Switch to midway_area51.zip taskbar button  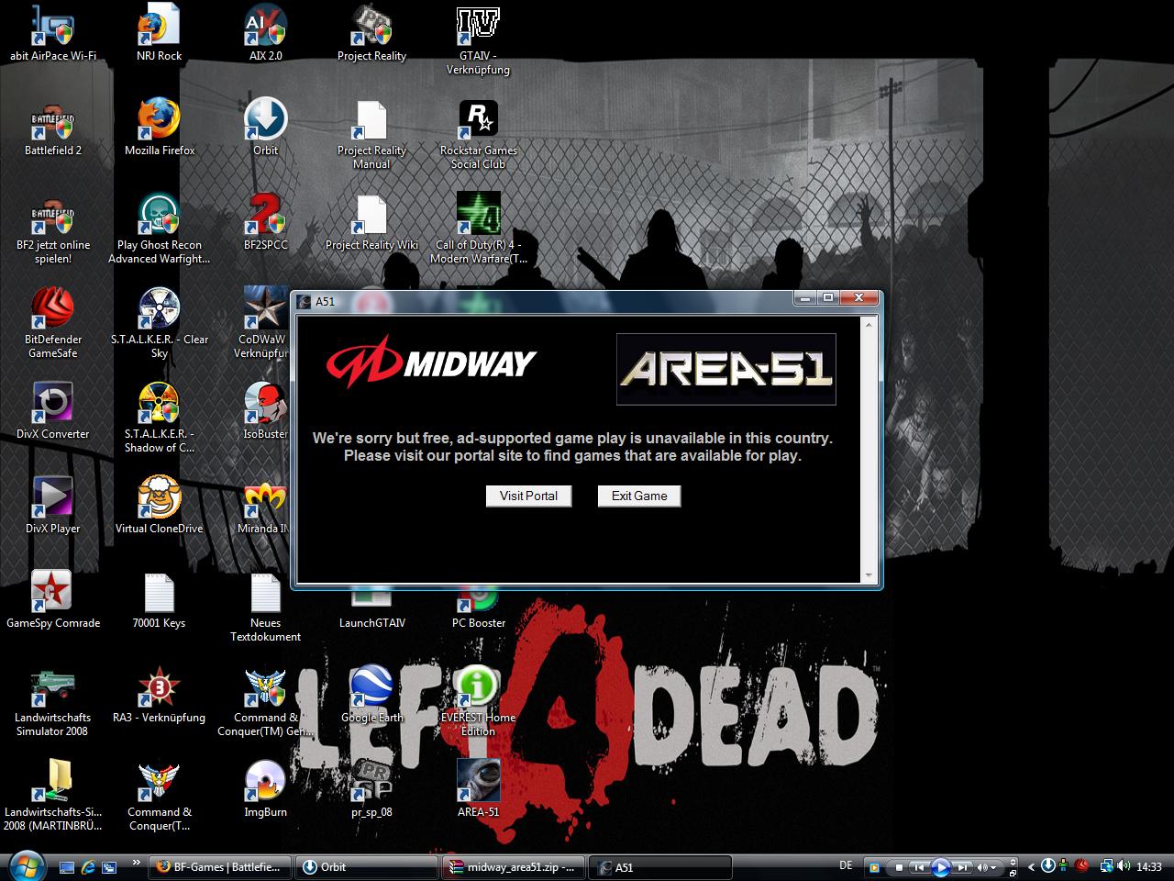(513, 867)
